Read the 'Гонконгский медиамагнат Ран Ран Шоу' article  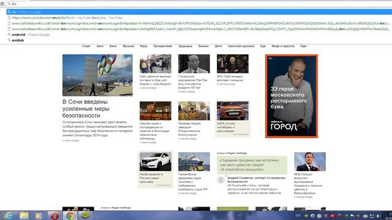pos(193,82)
